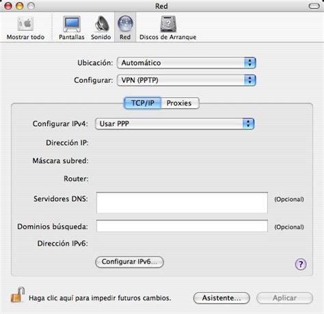Open help with the question mark button
The width and height of the screenshot is (324, 314).
point(301,264)
